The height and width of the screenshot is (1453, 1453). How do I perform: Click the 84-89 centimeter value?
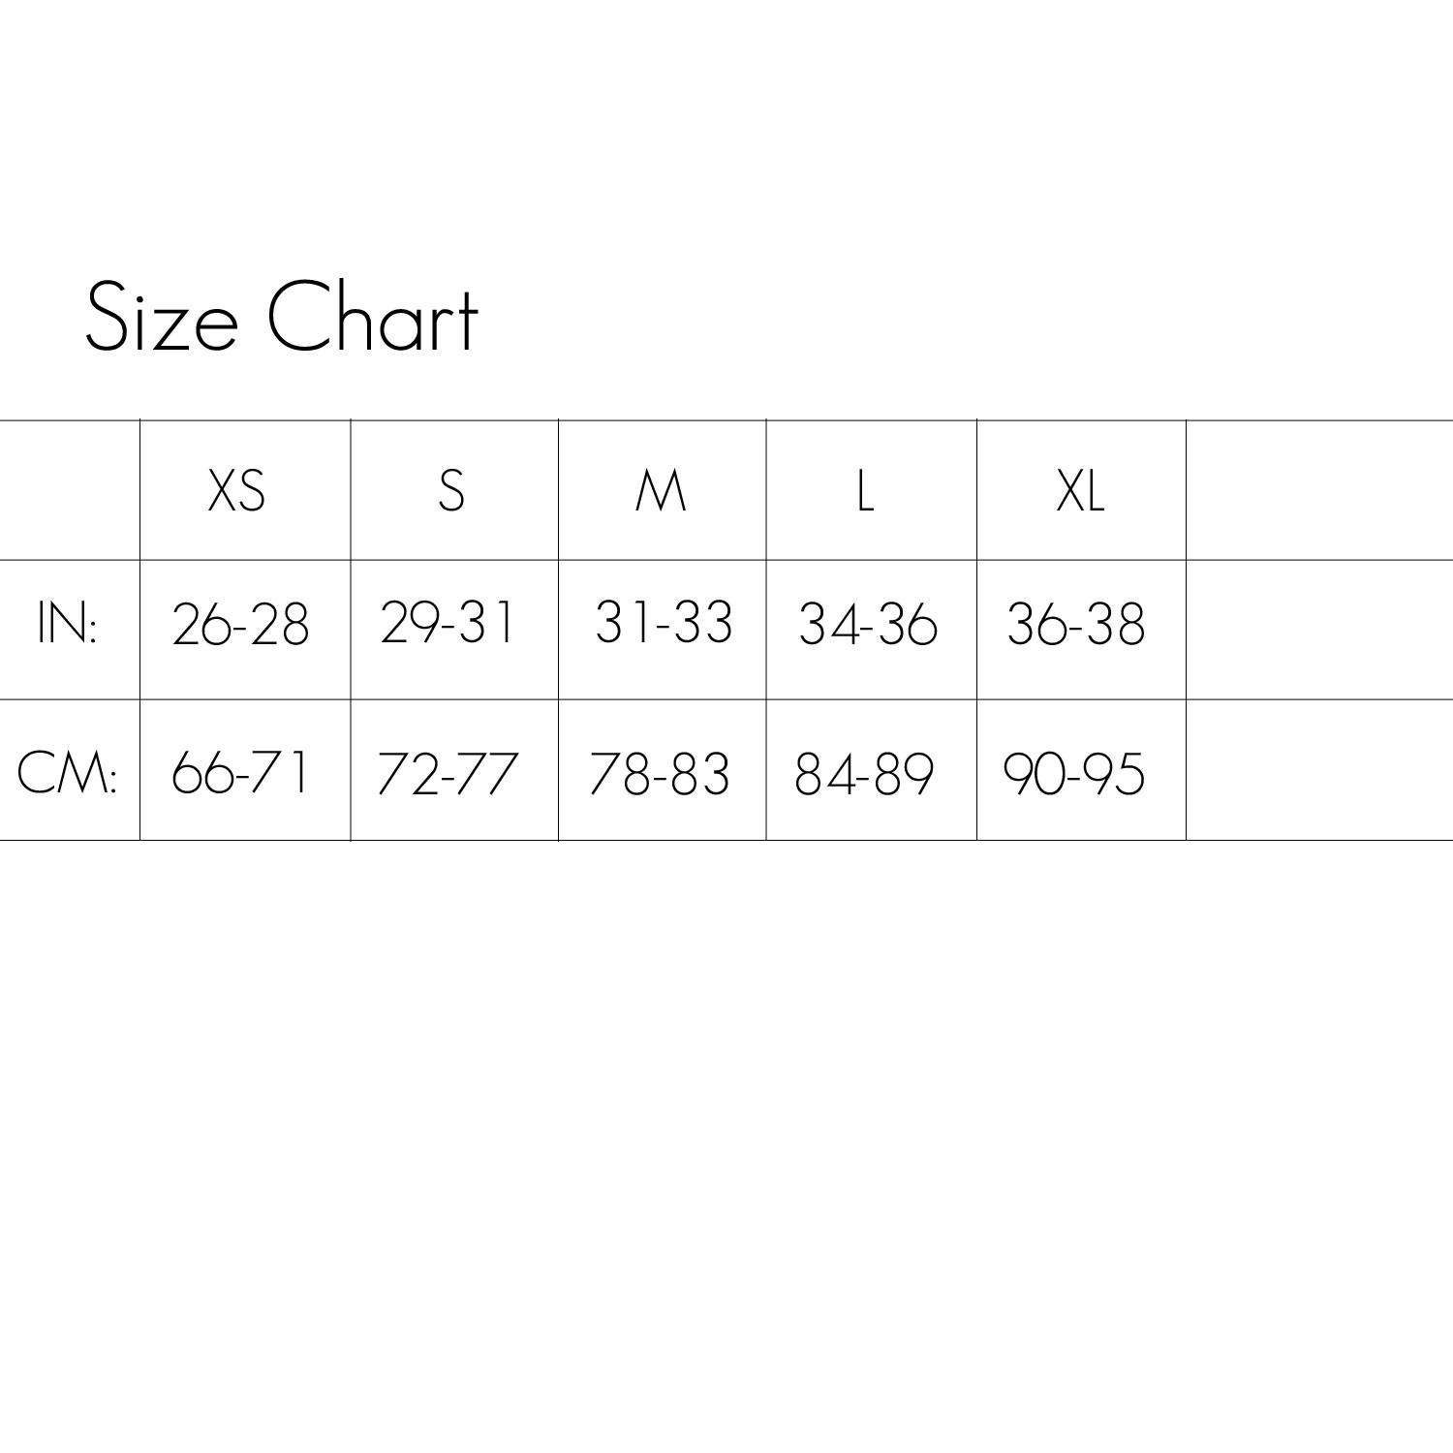coord(864,773)
